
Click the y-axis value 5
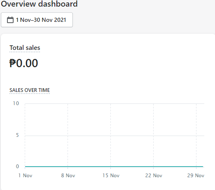[x=17, y=135]
